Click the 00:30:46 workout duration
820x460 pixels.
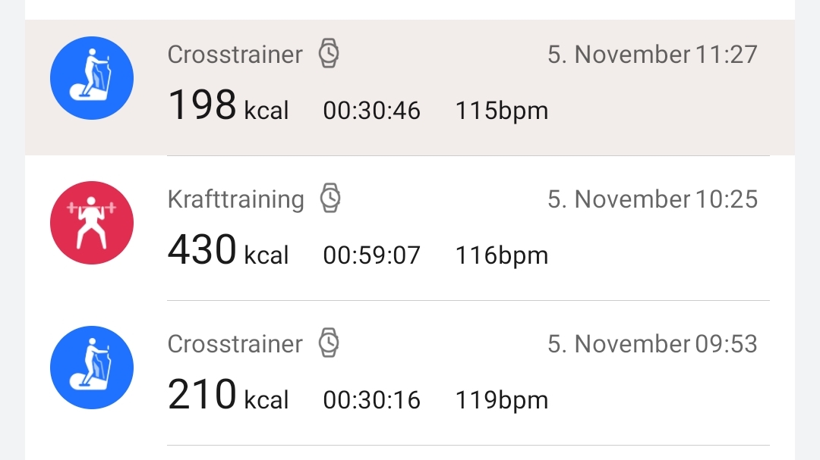[372, 111]
